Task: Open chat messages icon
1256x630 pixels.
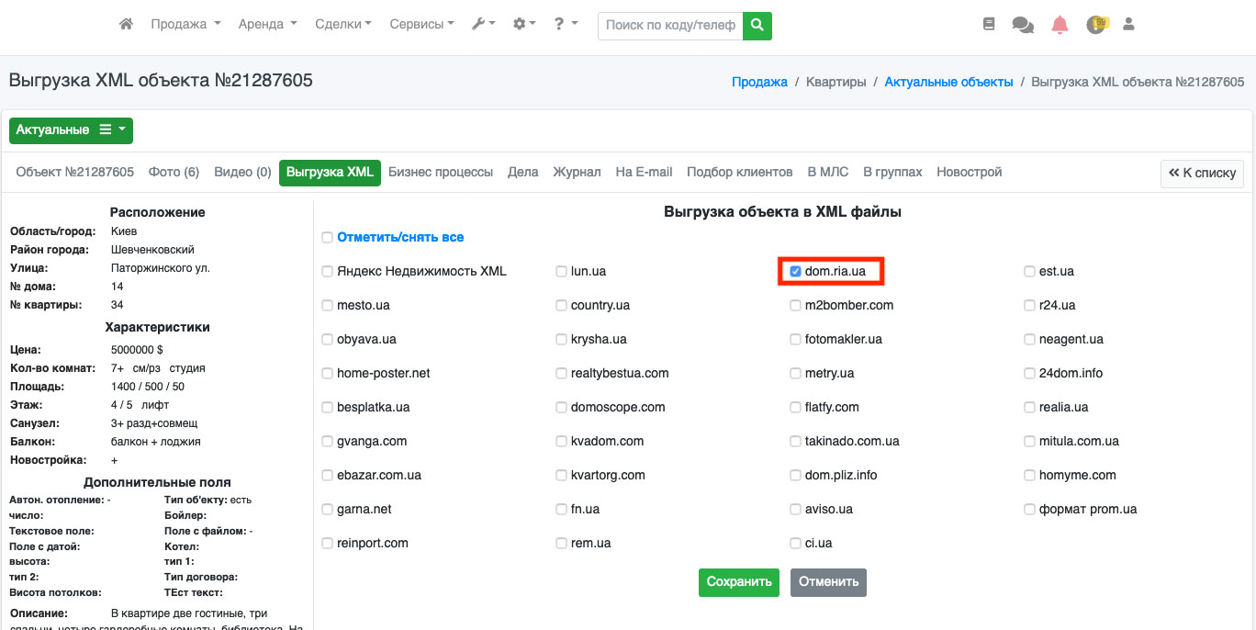Action: (1022, 25)
